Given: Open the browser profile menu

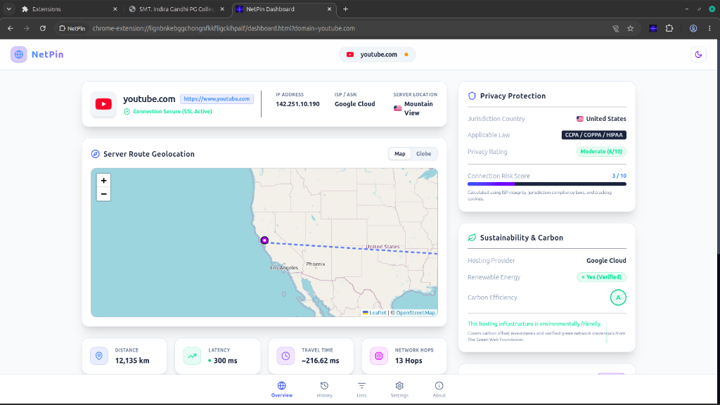Looking at the screenshot, I should 693,28.
